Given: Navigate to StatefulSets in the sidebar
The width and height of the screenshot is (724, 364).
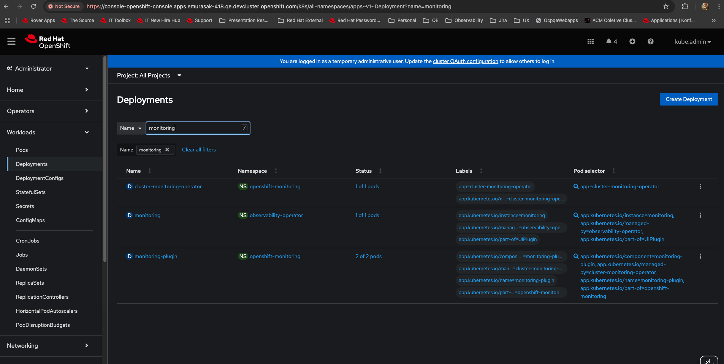Looking at the screenshot, I should click(x=31, y=192).
